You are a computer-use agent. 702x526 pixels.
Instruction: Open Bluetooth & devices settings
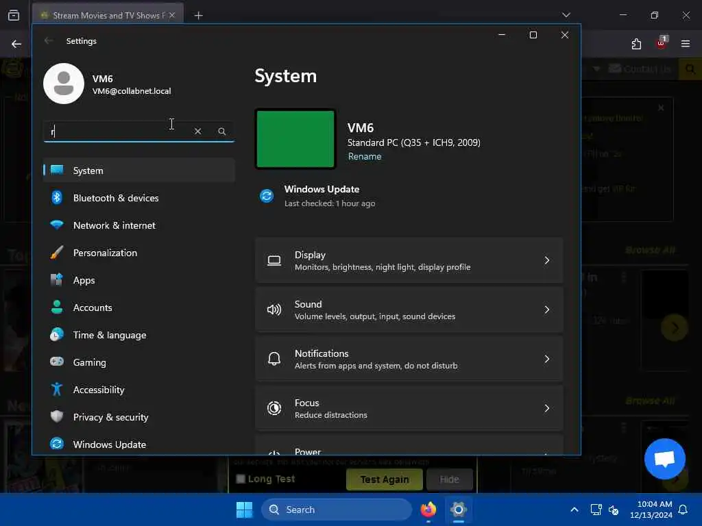[x=138, y=198]
